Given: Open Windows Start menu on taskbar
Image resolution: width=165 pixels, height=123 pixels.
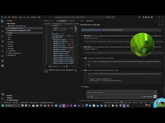Looking at the screenshot, I should pyautogui.click(x=3, y=106).
